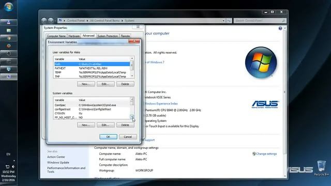Open the address bar history dropdown

(x=223, y=21)
